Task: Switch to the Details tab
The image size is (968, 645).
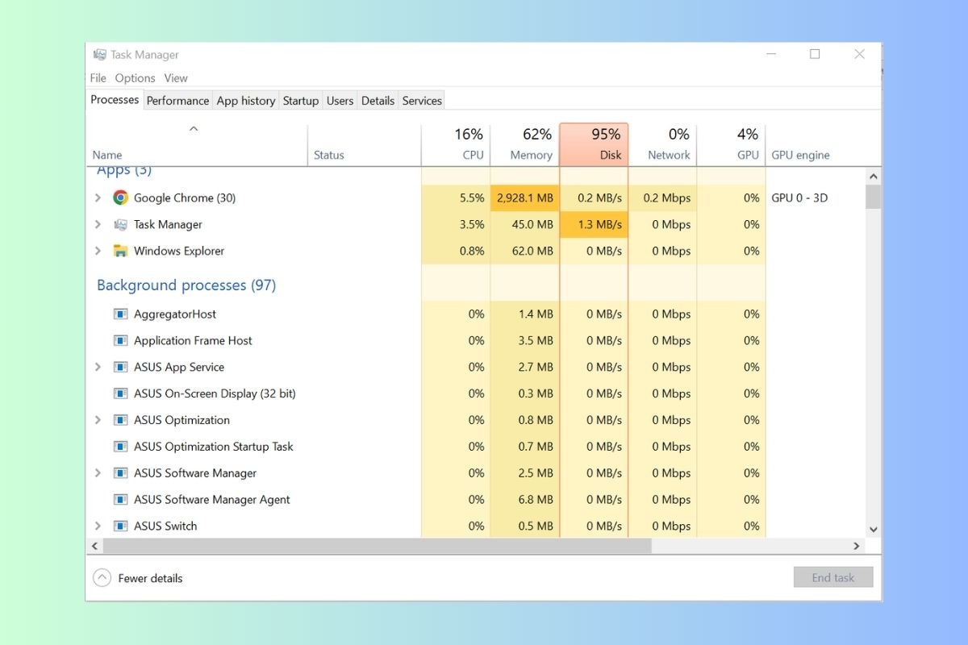Action: (x=378, y=101)
